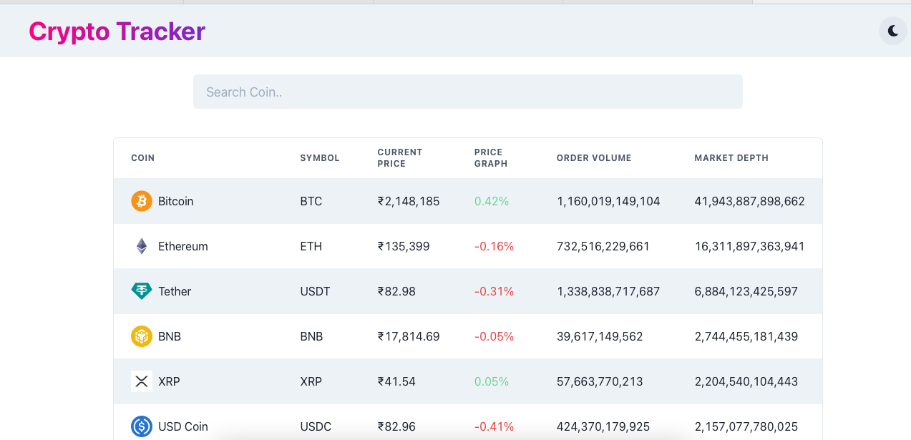
Task: Click Ethereum order volume 732,516,229,661
Action: pos(603,246)
